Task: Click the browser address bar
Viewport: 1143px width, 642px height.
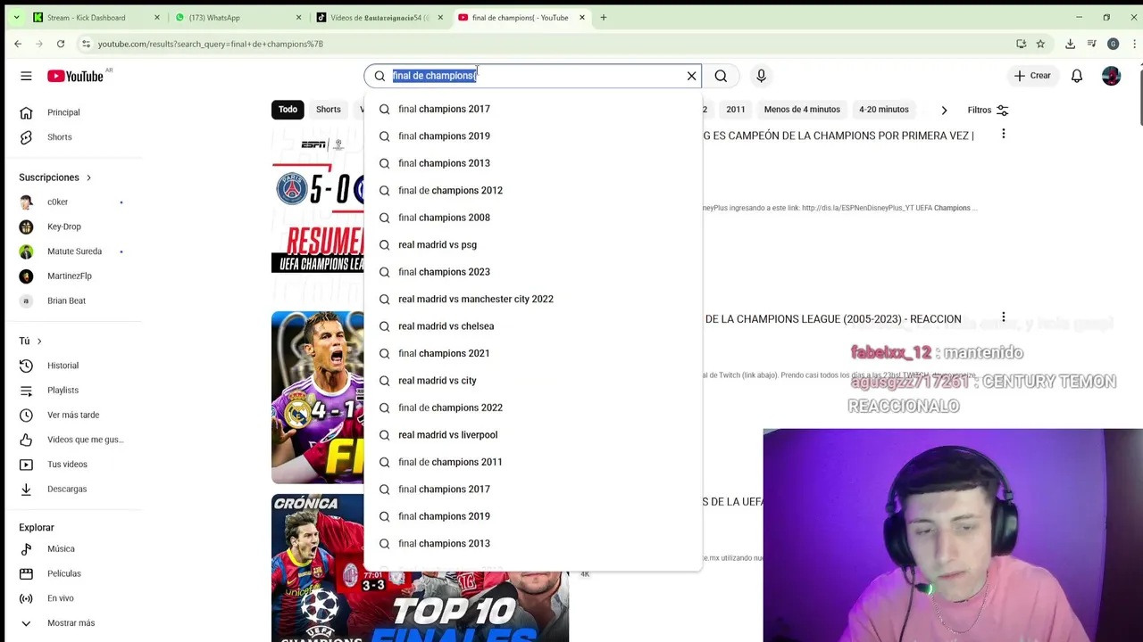Action: 536,44
